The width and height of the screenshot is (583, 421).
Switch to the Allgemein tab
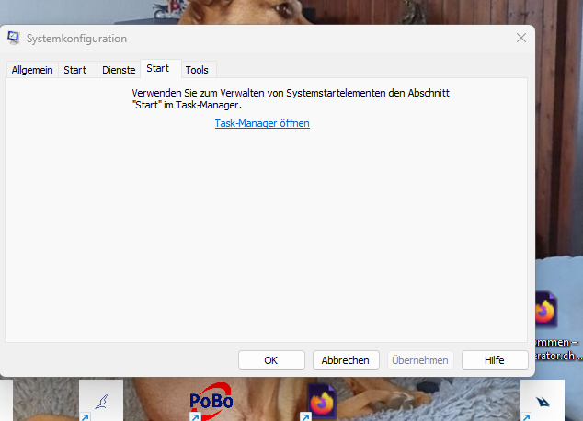point(32,70)
